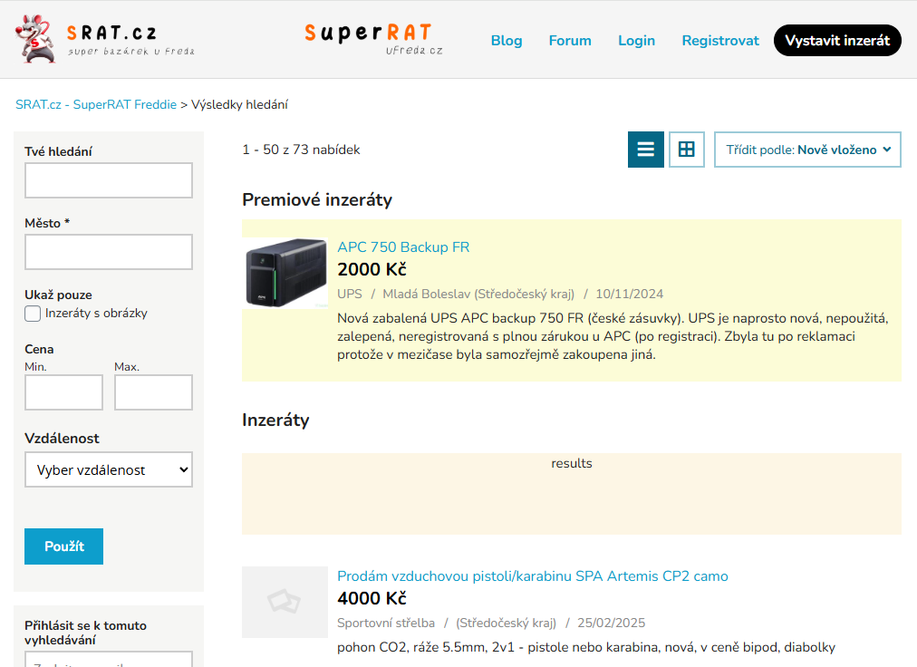The width and height of the screenshot is (917, 667).
Task: Click 'SRAT.cz - SuperRAT Freddie' breadcrumb link
Action: [96, 104]
